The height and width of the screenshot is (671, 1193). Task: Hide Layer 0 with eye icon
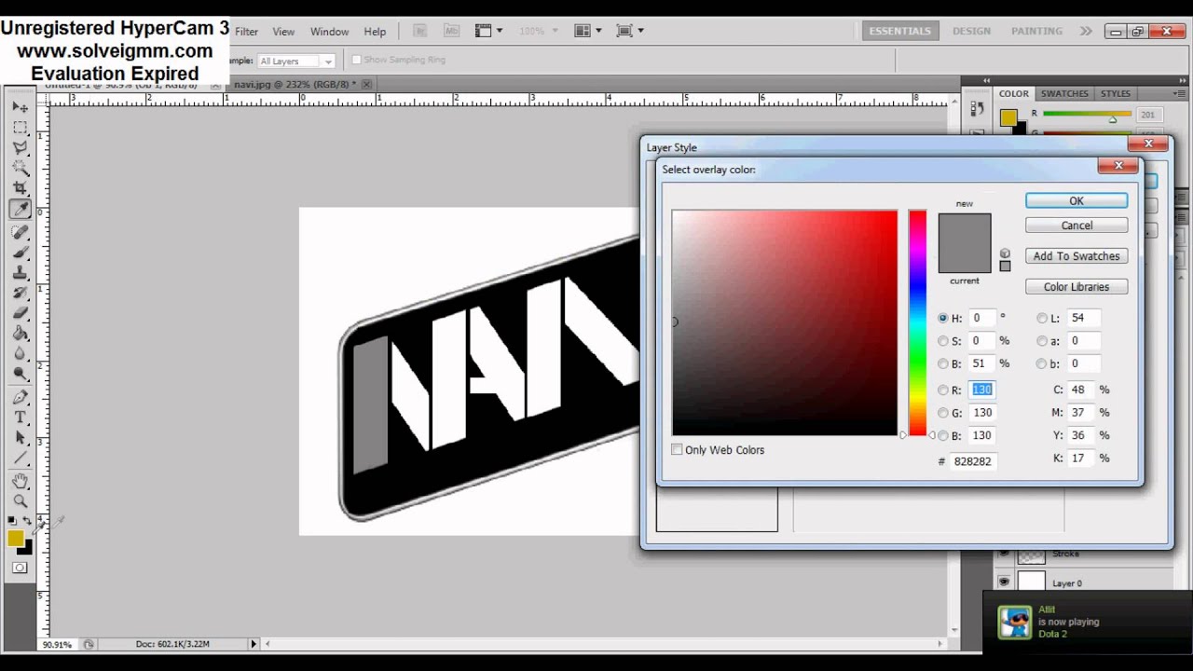pyautogui.click(x=1004, y=582)
